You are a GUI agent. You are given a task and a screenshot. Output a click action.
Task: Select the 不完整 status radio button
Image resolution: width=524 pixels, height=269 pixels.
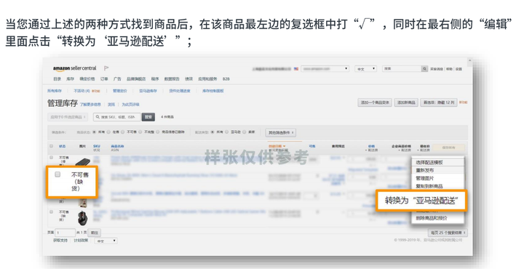pyautogui.click(x=140, y=132)
